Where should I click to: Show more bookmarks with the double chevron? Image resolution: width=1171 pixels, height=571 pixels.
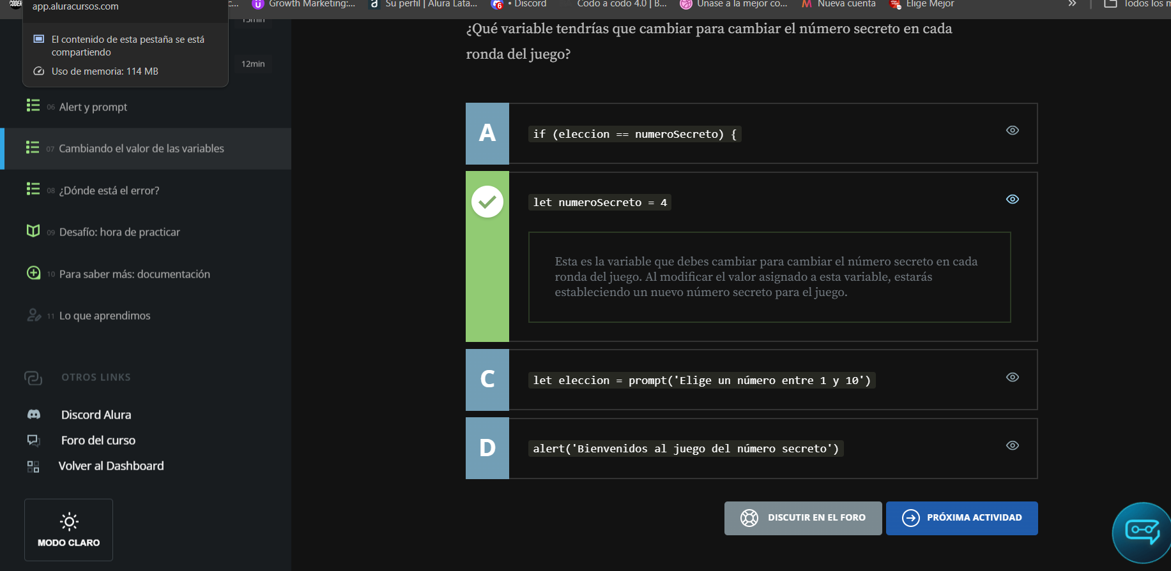pos(1073,4)
